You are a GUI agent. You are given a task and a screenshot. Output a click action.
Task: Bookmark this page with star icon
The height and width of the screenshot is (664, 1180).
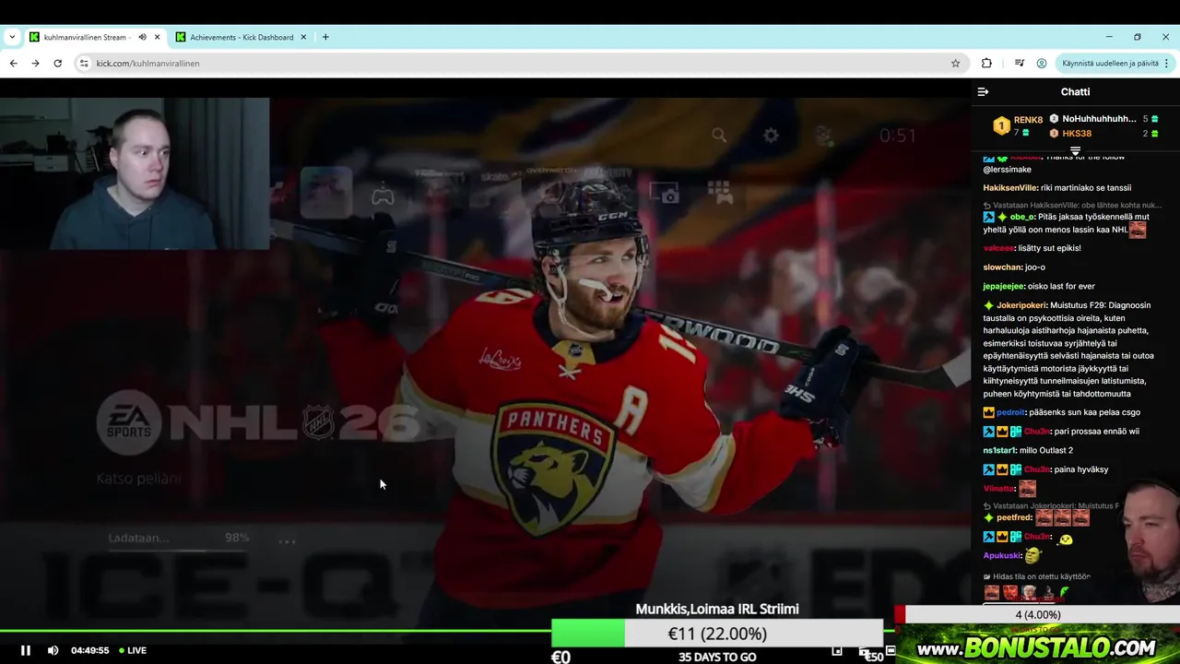955,63
